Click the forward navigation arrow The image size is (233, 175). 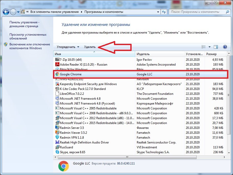13,12
